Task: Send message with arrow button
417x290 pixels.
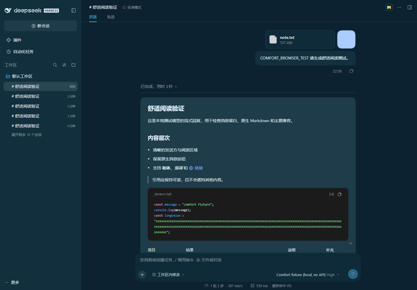Action: pyautogui.click(x=353, y=274)
